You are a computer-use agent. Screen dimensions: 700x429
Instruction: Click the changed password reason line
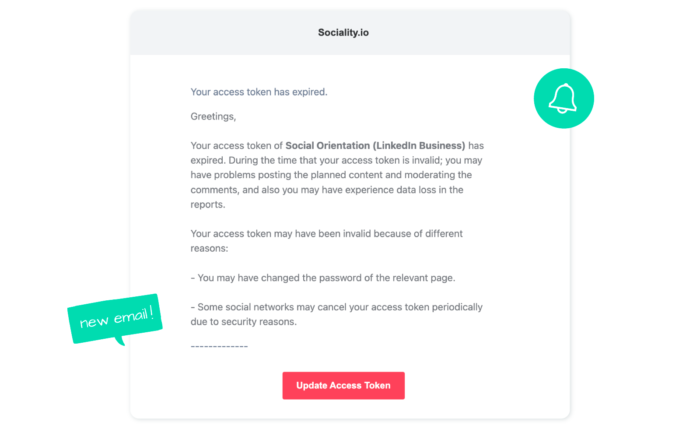[x=323, y=278]
